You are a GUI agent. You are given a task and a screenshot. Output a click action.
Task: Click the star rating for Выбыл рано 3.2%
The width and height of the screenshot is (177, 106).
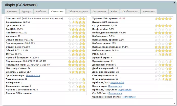(163, 36)
